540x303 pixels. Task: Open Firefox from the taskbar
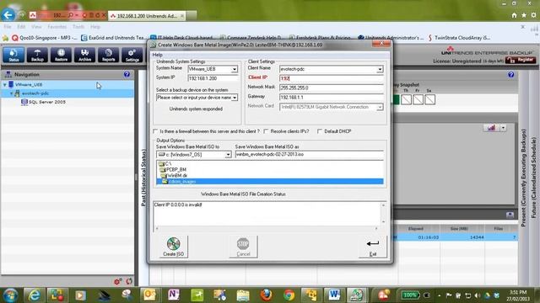click(266, 295)
